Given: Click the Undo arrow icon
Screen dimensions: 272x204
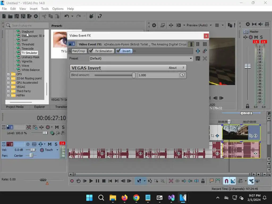Looking at the screenshot, I should [x=67, y=16].
